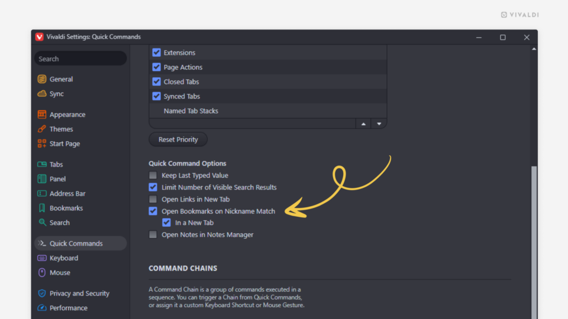
Task: Click the scroll up arrow of the scrollbar
Action: pyautogui.click(x=534, y=49)
